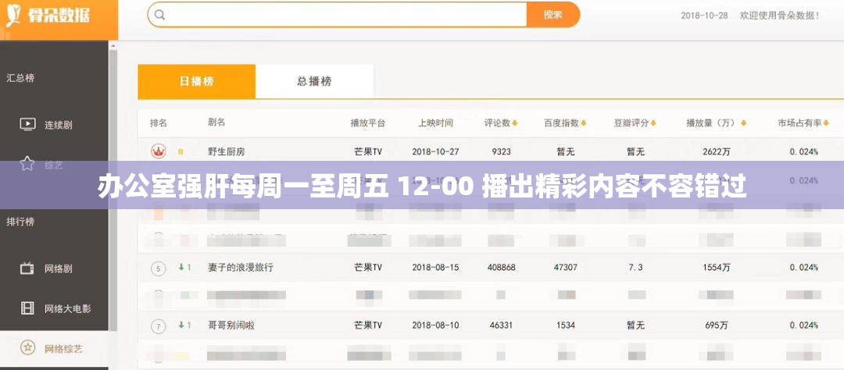This screenshot has height=370, width=844.
Task: Click the 网络大电影 film icon
Action: point(27,308)
